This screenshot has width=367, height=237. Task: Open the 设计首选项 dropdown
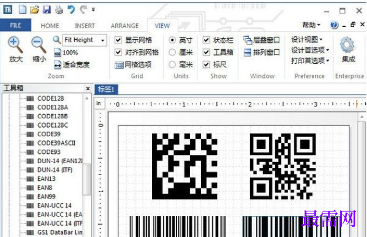click(310, 50)
